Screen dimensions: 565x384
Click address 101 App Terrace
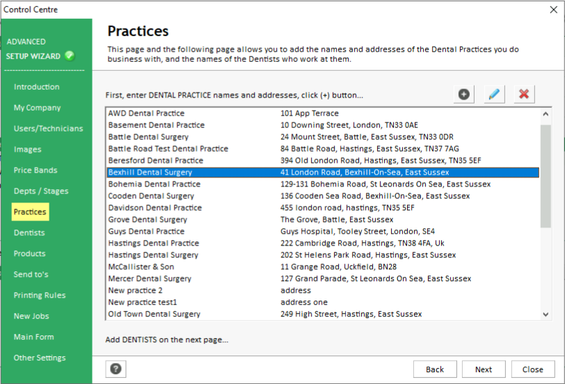(310, 113)
